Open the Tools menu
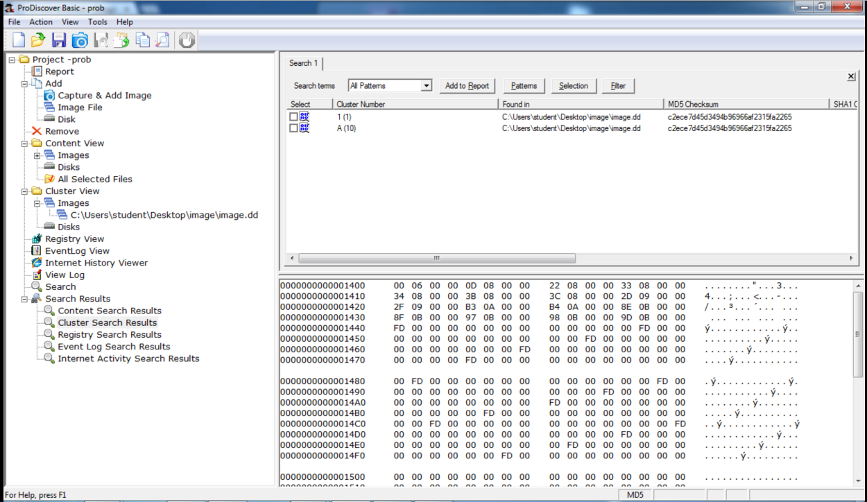Image resolution: width=867 pixels, height=502 pixels. [97, 22]
